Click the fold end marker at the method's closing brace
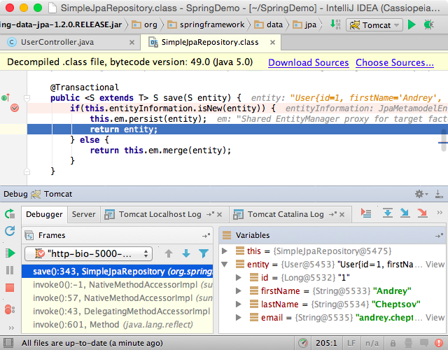The image size is (448, 350). point(27,171)
